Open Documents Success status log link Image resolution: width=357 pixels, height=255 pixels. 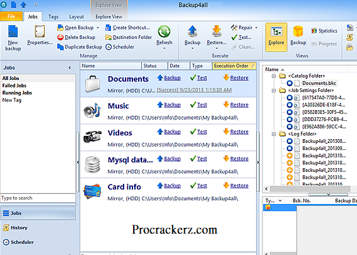pyautogui.click(x=194, y=90)
